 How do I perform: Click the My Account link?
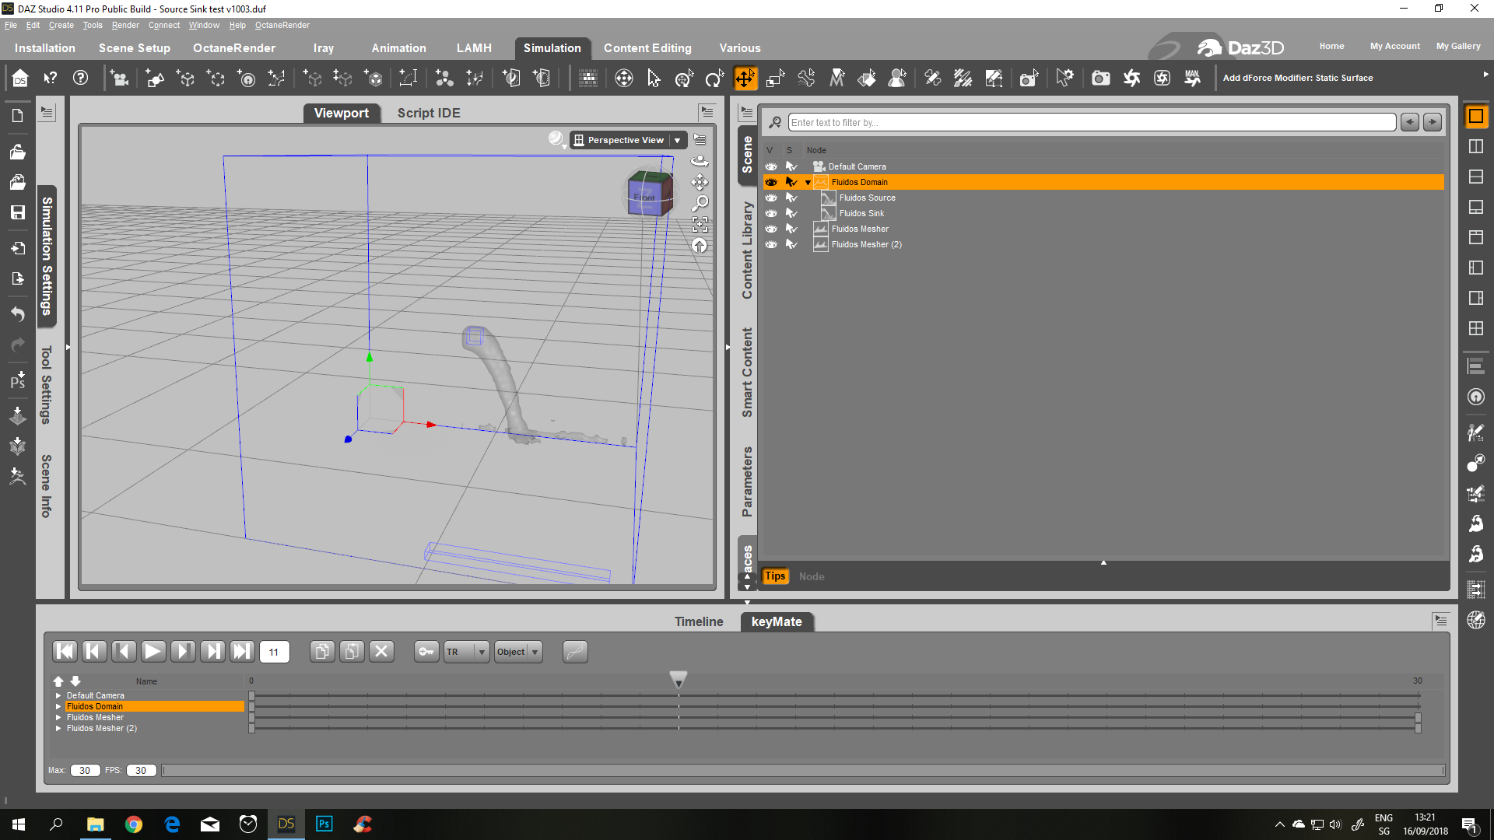1394,46
